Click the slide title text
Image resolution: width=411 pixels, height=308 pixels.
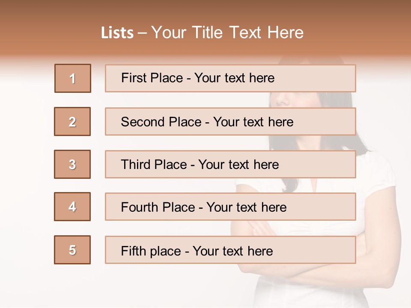[x=203, y=33]
